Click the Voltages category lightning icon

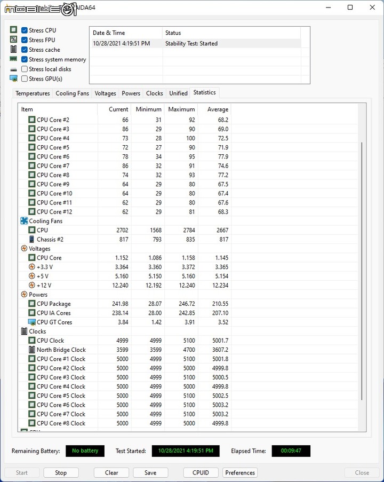point(24,248)
